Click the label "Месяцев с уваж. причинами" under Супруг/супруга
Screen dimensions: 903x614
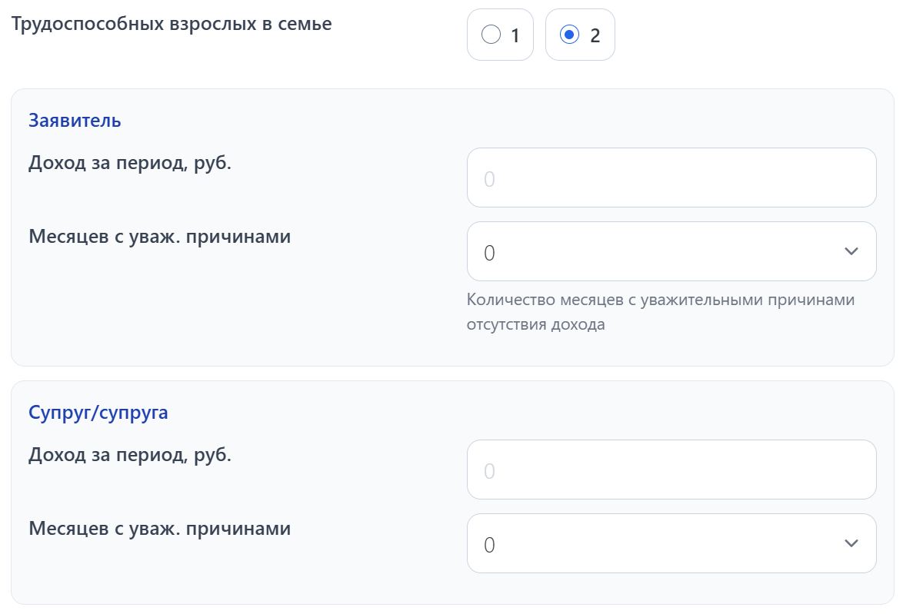tap(159, 529)
